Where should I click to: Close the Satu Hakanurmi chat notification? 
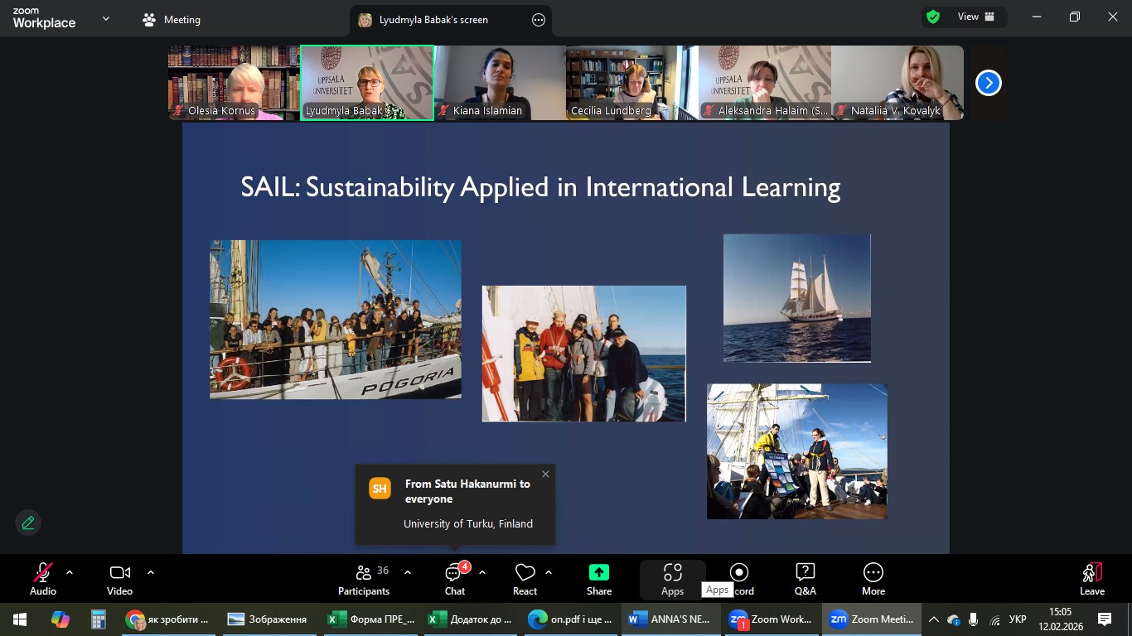[545, 475]
